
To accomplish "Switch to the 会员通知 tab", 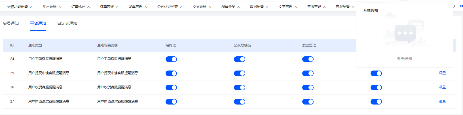I will point(11,23).
